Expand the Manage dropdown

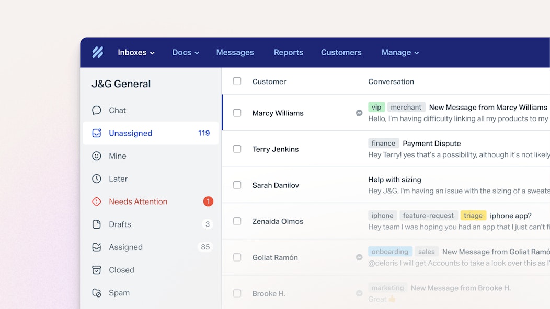pos(400,52)
